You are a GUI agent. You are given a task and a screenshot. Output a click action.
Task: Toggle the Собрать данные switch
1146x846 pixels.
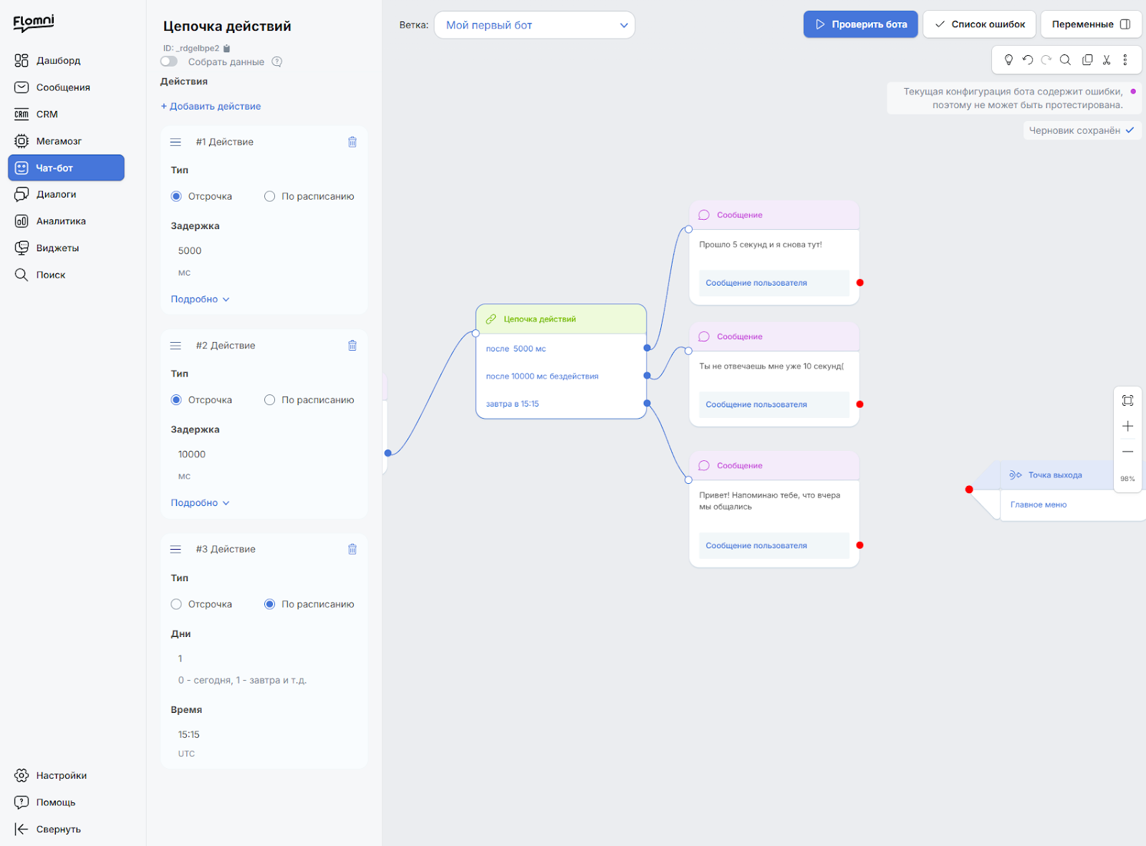169,62
